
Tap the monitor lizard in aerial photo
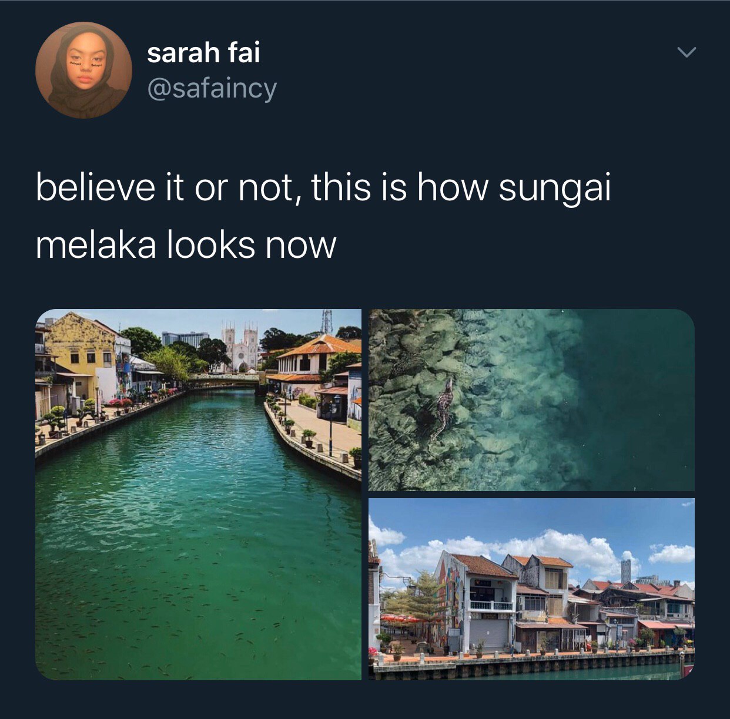(442, 409)
